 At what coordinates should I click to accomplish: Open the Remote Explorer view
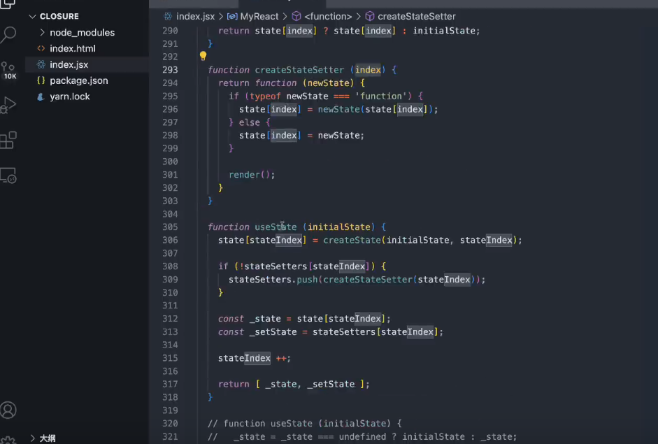coord(8,176)
